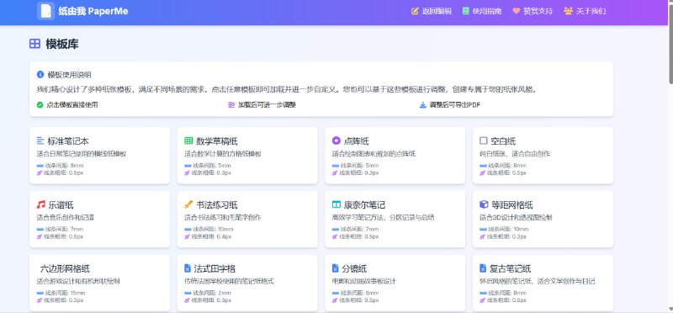
Task: Click 适合数学计算的方格纸模板 description
Action: point(223,154)
